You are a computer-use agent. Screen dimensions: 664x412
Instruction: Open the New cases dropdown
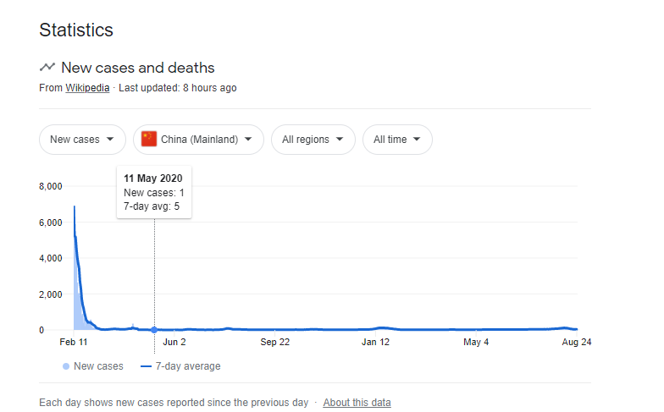tap(83, 140)
